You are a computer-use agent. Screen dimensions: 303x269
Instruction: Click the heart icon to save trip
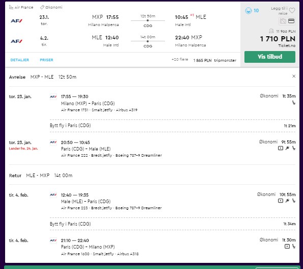tap(292, 10)
